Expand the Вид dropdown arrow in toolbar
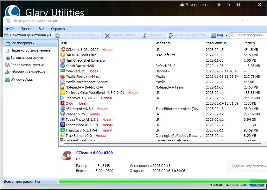 click(226, 35)
